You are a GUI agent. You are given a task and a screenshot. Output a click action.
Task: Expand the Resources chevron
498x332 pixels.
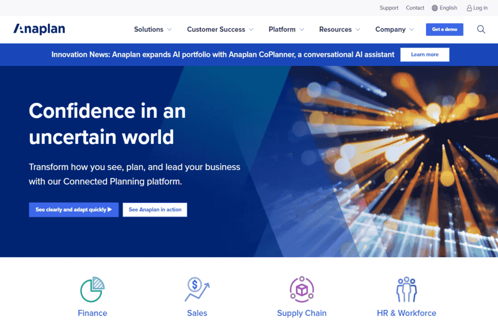tap(358, 29)
